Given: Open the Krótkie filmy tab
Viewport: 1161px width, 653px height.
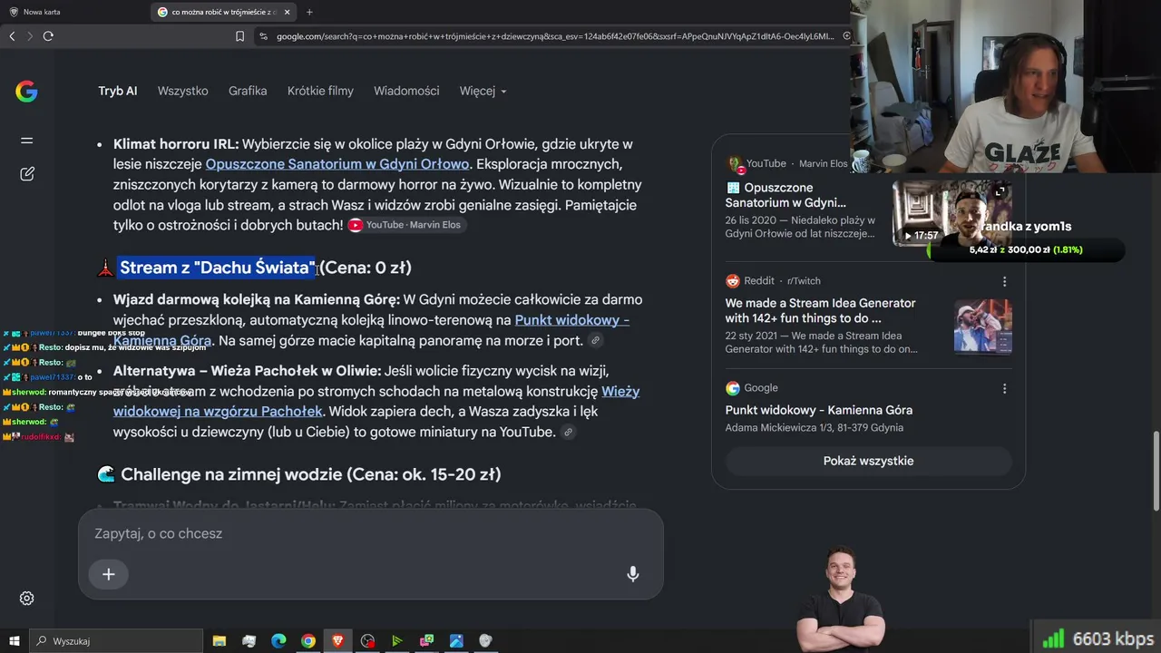Looking at the screenshot, I should pyautogui.click(x=320, y=91).
